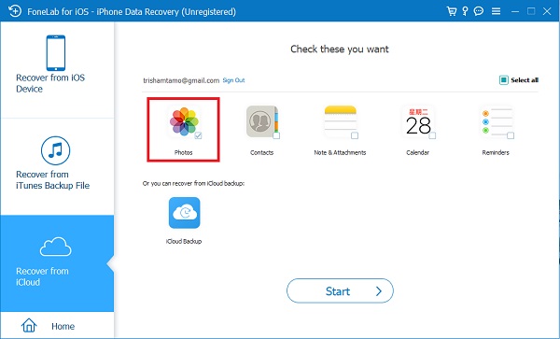Click the iPhone device icon in sidebar
Screen dimensions: 560x339
click(56, 53)
